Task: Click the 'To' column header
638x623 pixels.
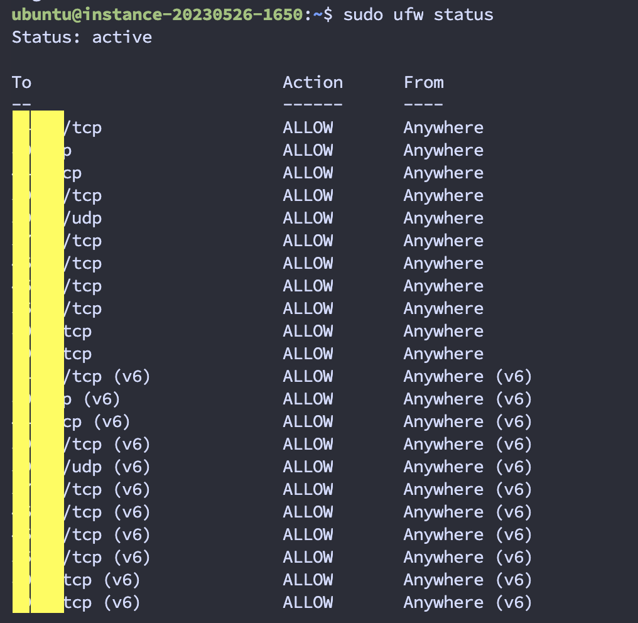Action: 21,82
